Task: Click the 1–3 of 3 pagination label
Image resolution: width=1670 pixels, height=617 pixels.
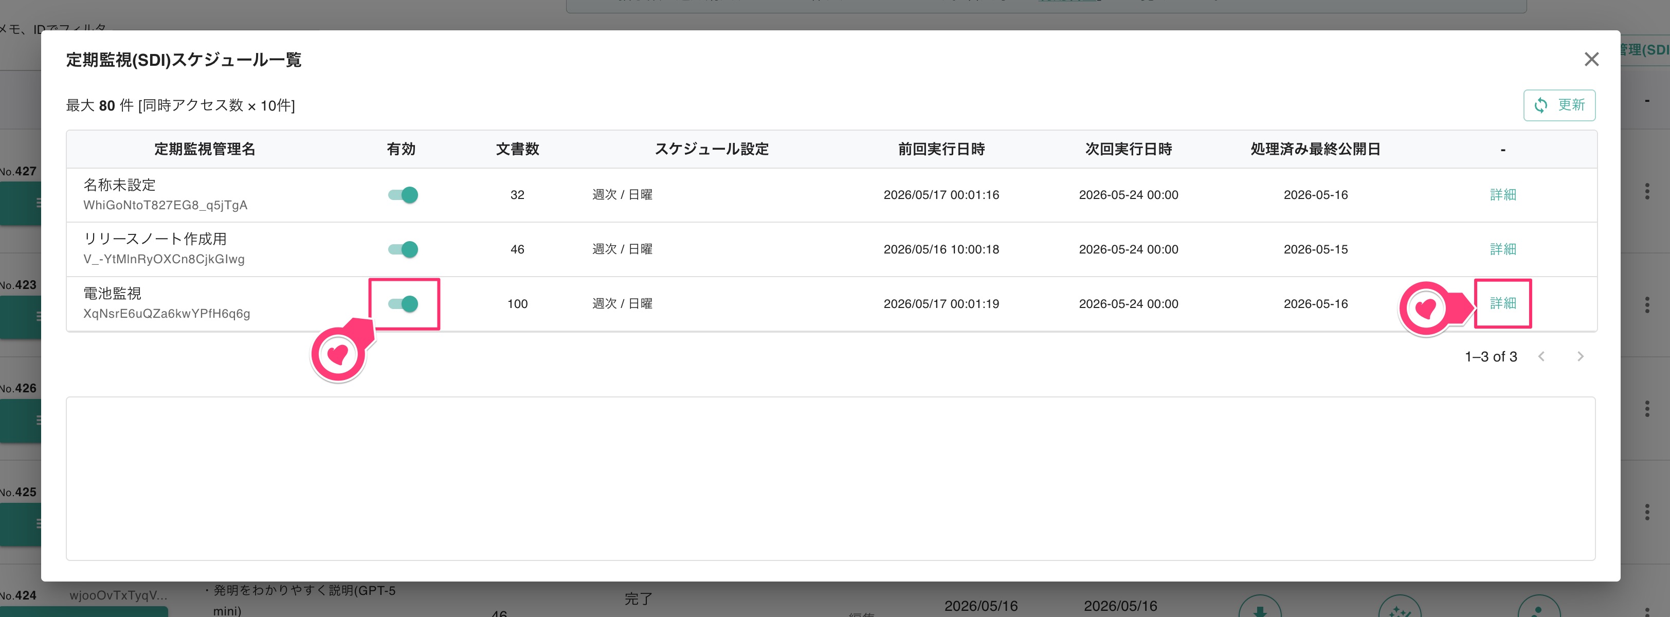Action: tap(1491, 356)
